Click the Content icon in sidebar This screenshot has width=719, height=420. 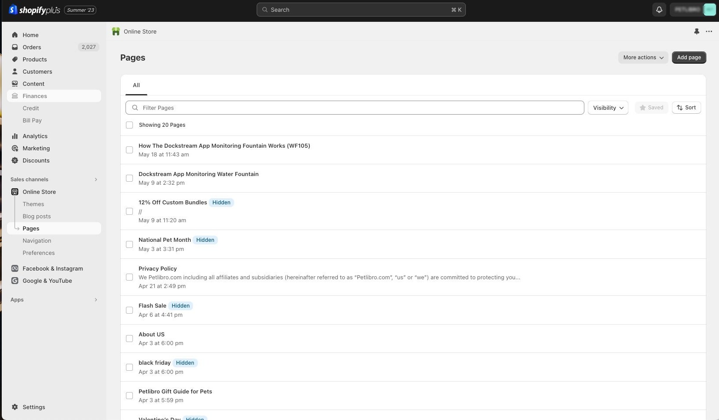(x=15, y=84)
